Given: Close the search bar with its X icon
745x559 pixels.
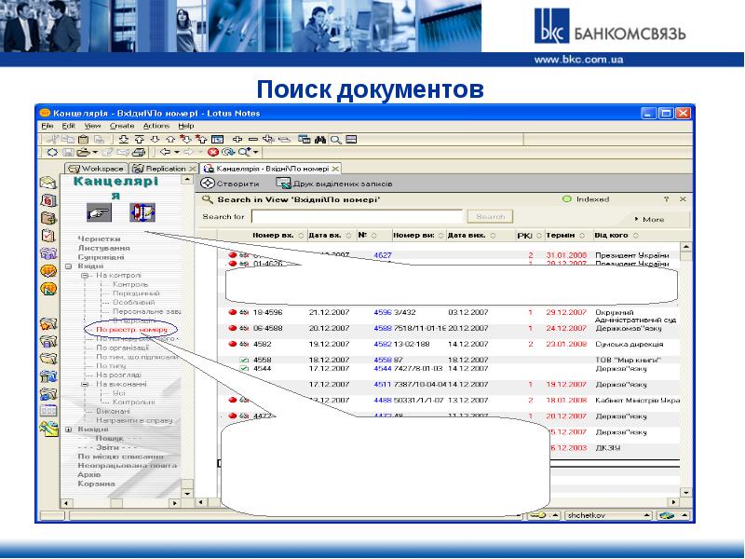Looking at the screenshot, I should 684,199.
